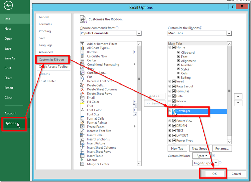
Task: Open the Reset customizations dropdown
Action: click(202, 156)
